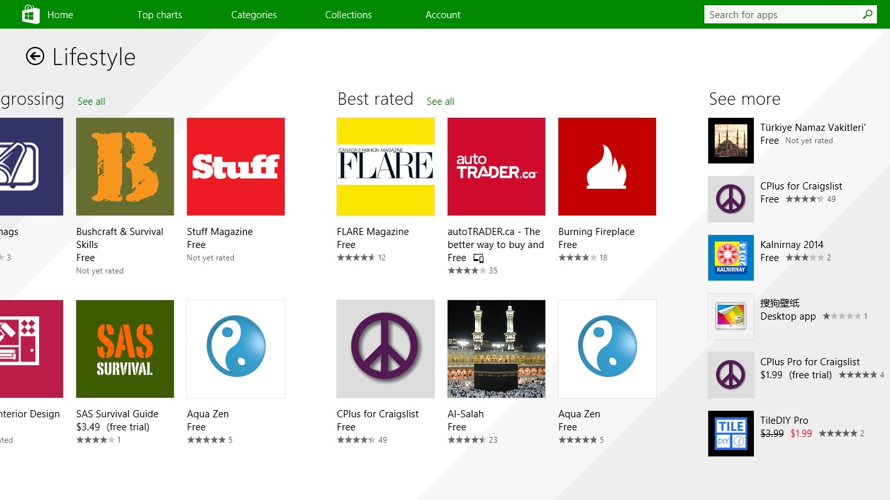Open Aqua Zen icon in the grossing section
The image size is (890, 500).
(x=236, y=349)
